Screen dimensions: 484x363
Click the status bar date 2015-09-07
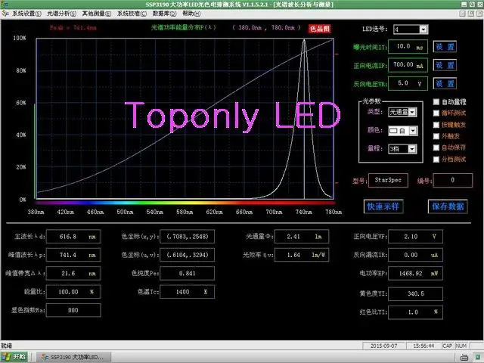(383, 346)
